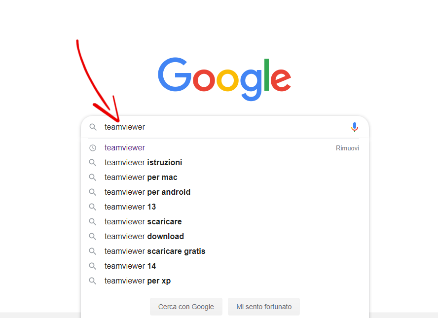Screen dimensions: 438x318
Task: Click search icon beside teamviewer per mac
Action: pyautogui.click(x=93, y=177)
